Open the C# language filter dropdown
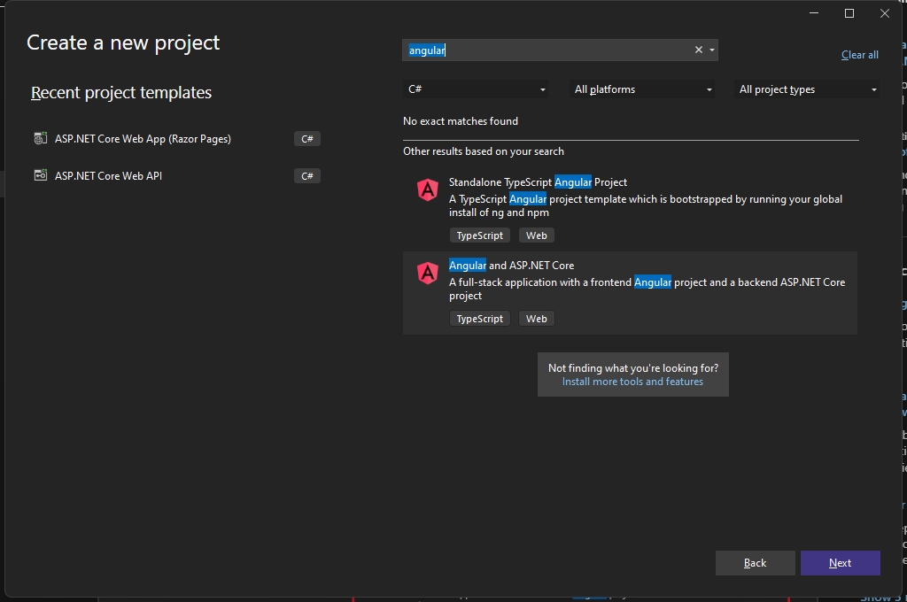 coord(476,89)
